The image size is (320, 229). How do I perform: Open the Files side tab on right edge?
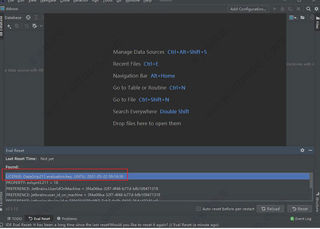point(317,23)
